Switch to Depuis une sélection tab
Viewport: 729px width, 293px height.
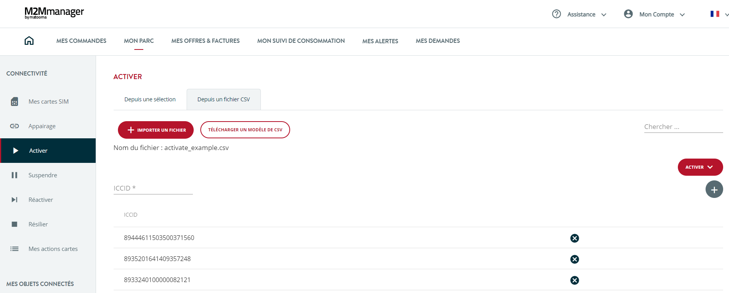pos(150,99)
